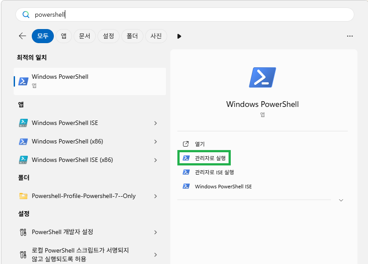Image resolution: width=368 pixels, height=264 pixels.
Task: Expand Powershell-Profile-Powershell-7--Only folder chevron
Action: pos(155,196)
